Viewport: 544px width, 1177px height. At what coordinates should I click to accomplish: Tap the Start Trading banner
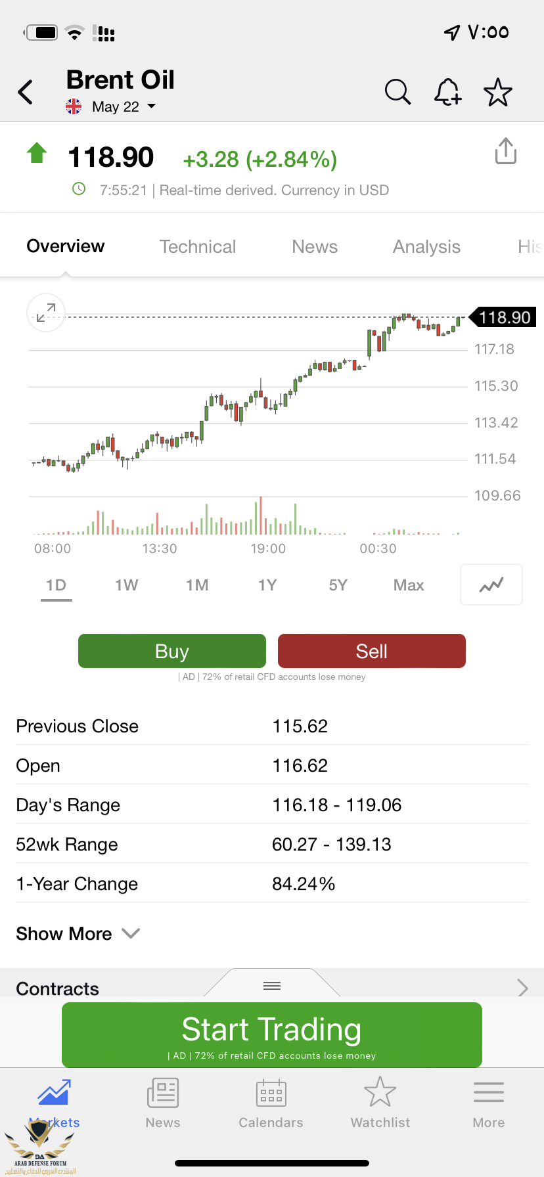(272, 1034)
